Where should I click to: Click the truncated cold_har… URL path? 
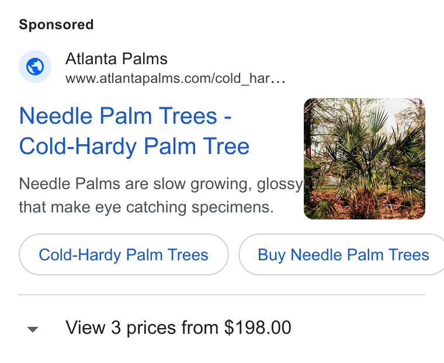click(x=250, y=78)
